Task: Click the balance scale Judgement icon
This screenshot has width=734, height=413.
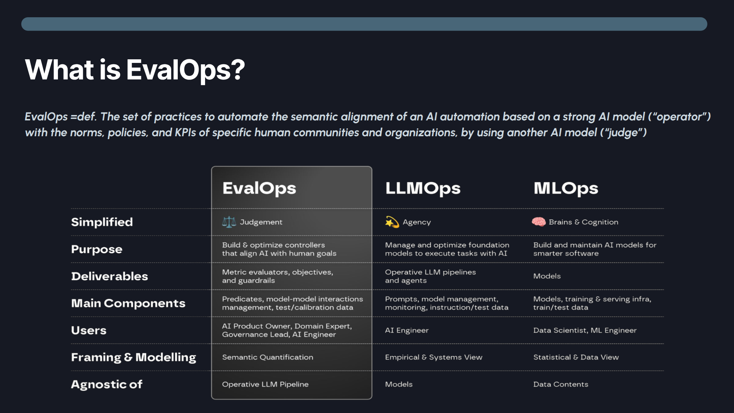Action: point(229,222)
